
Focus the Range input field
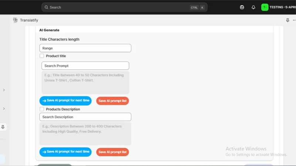[x=85, y=48]
